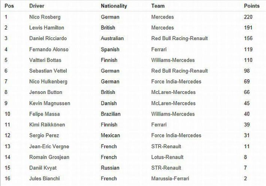Viewport: 266px width, 186px height.
Task: Click Valtteri Bottas driver name
Action: click(x=45, y=60)
